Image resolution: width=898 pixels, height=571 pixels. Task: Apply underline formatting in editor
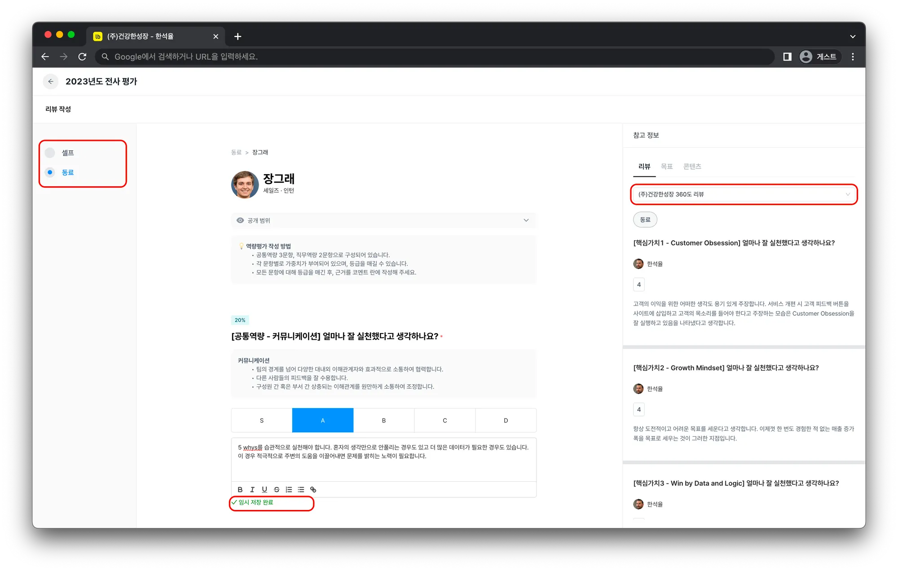click(264, 489)
